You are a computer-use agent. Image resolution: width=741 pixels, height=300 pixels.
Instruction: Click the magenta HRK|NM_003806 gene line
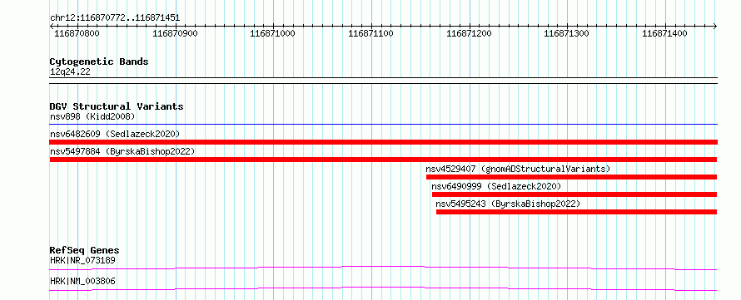384,288
